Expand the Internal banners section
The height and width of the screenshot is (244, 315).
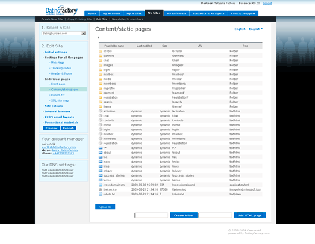pyautogui.click(x=58, y=111)
